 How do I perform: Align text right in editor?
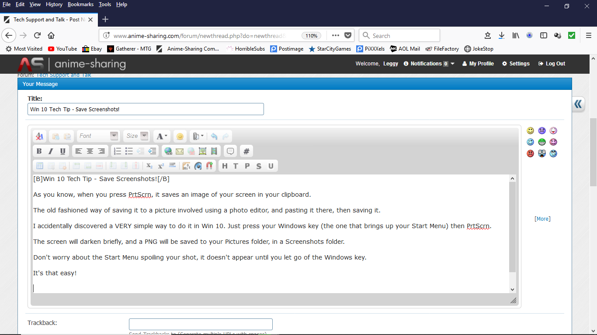coord(101,151)
